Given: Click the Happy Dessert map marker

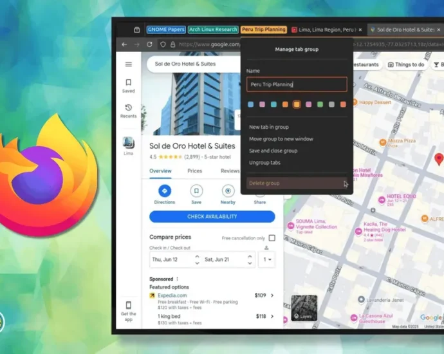Looking at the screenshot, I should click(355, 102).
